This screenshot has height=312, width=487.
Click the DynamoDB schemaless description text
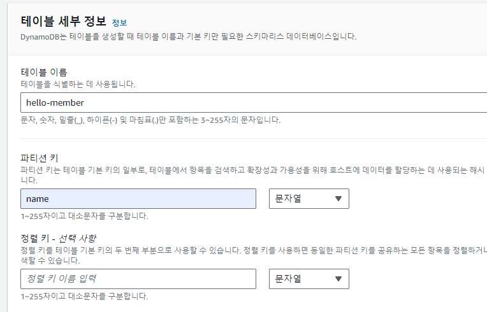click(x=188, y=36)
